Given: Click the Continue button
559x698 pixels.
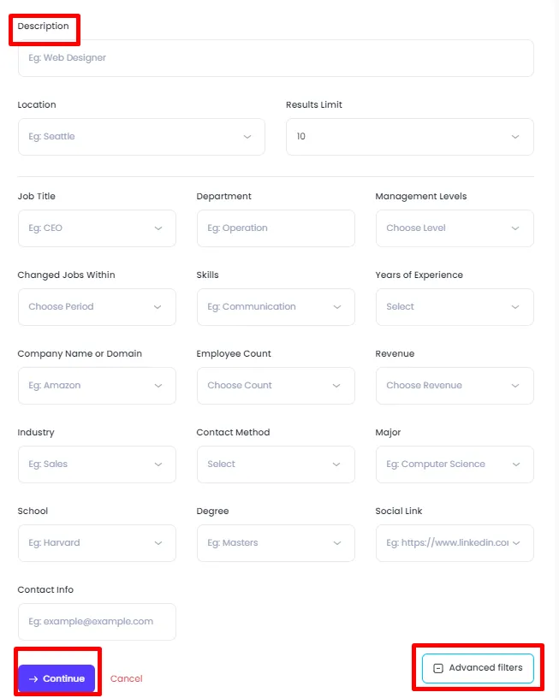Looking at the screenshot, I should [56, 678].
